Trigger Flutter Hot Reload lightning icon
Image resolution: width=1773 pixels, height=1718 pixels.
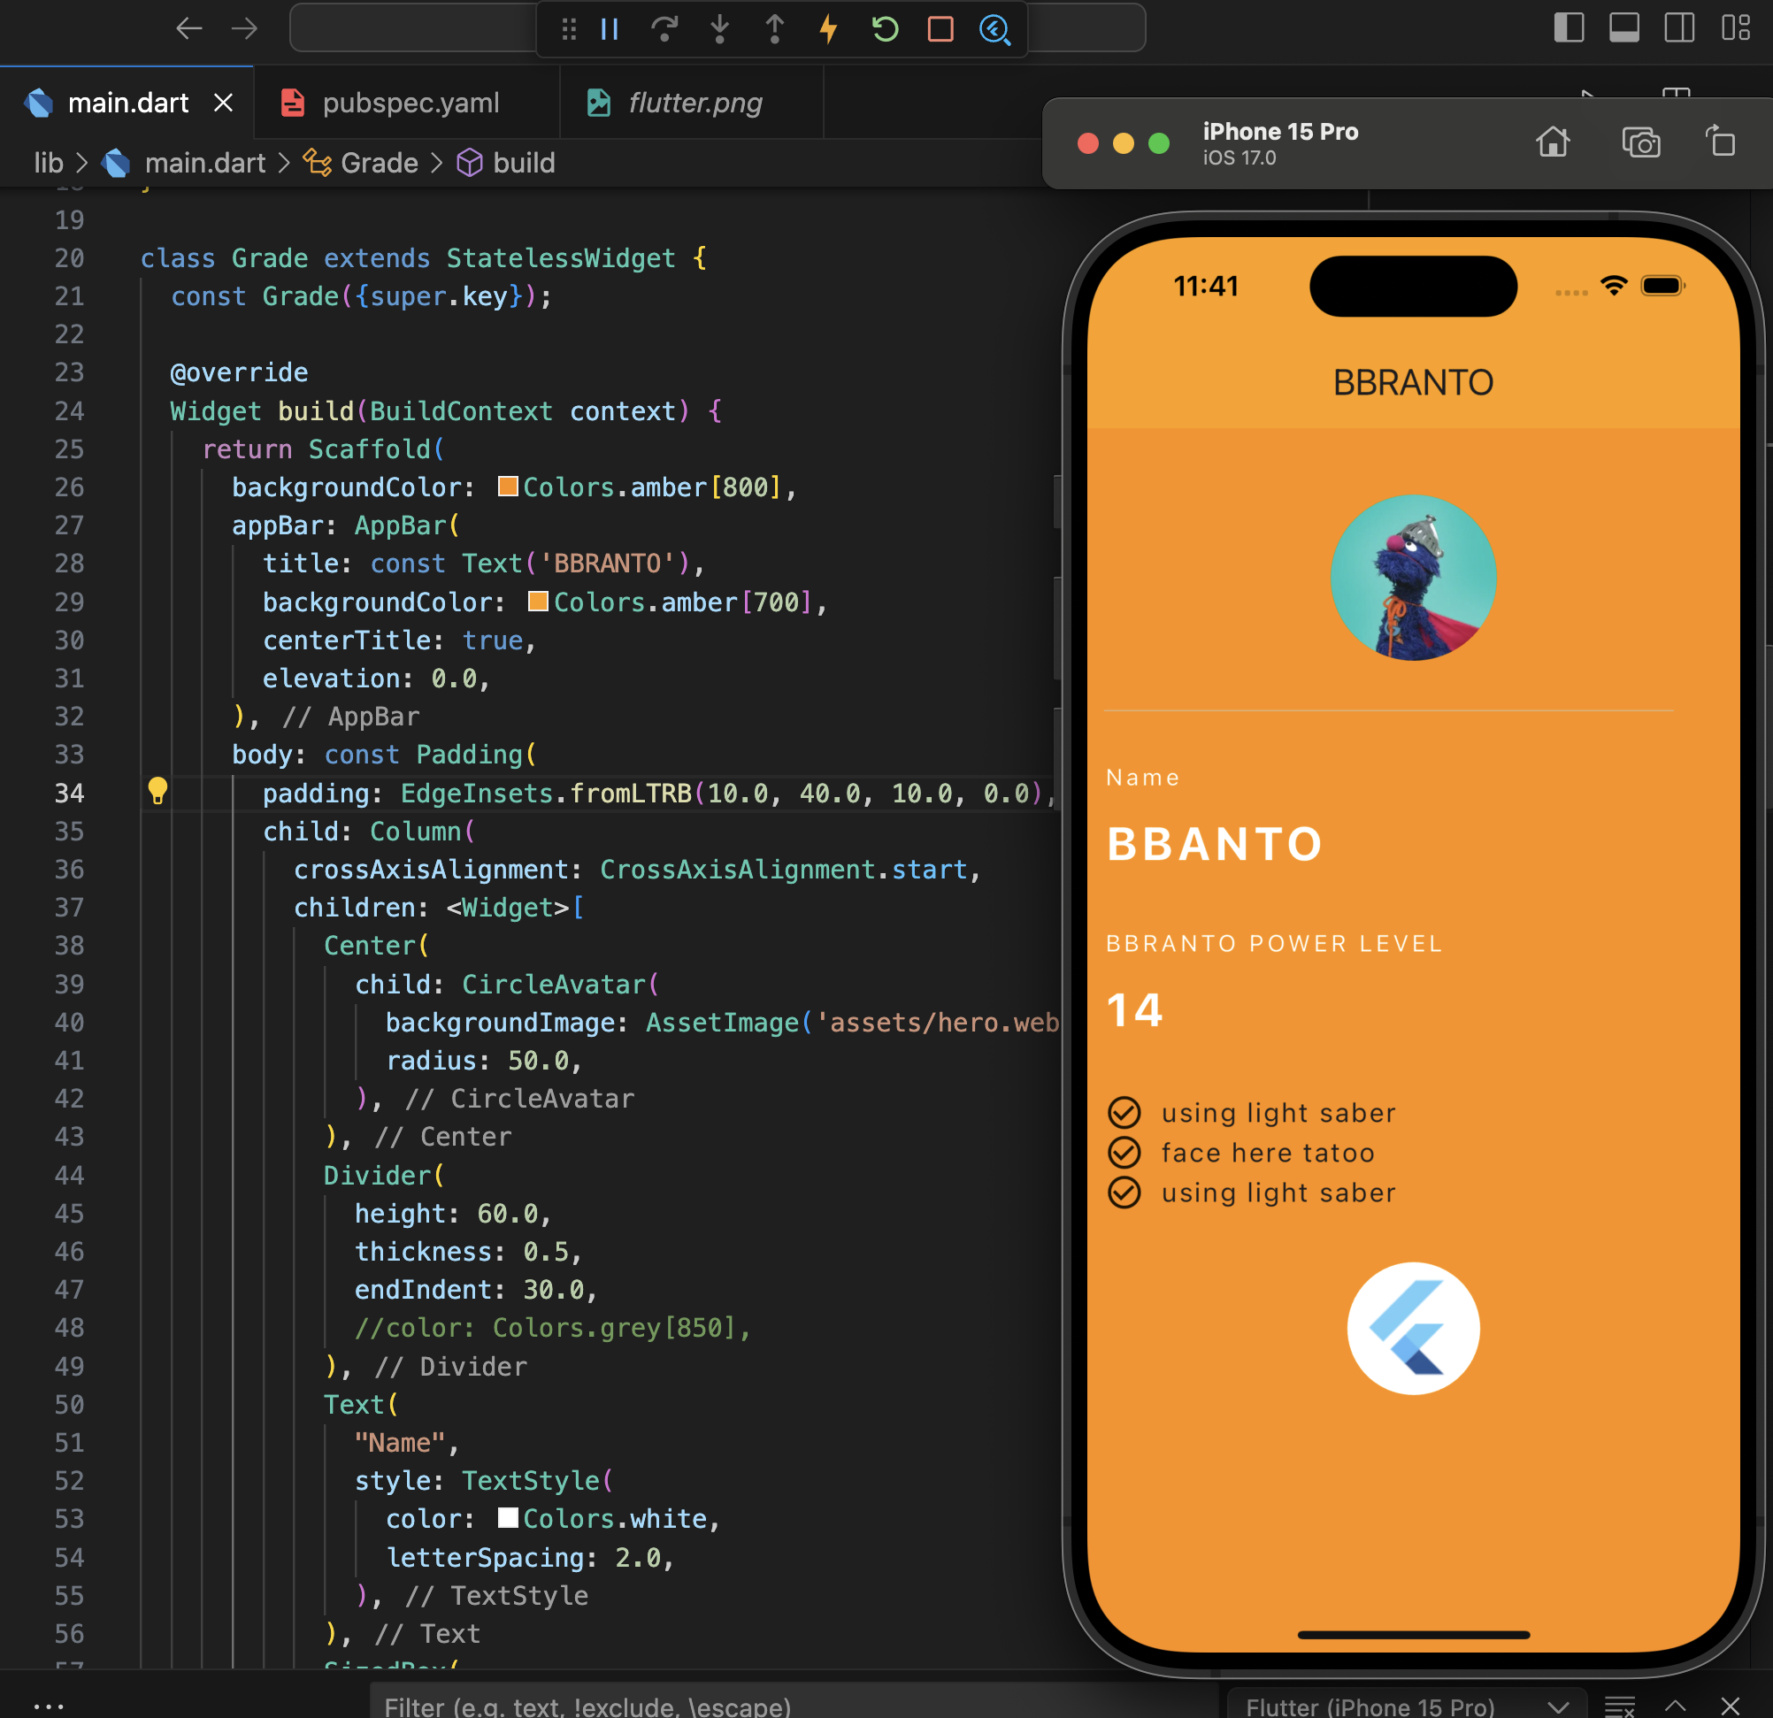click(829, 30)
